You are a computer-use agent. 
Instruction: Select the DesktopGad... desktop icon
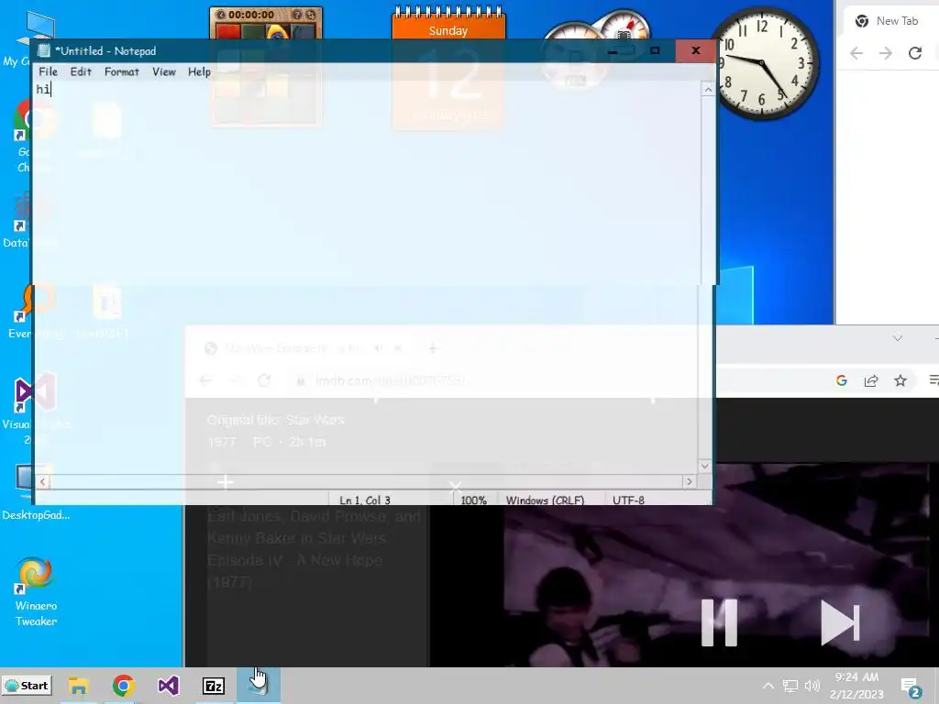pos(36,493)
